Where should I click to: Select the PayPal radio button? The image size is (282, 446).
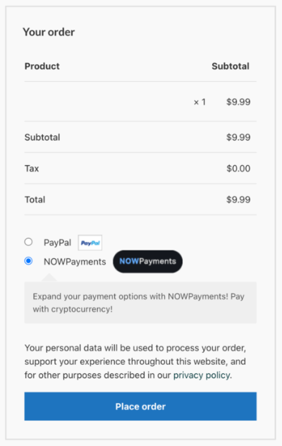28,242
